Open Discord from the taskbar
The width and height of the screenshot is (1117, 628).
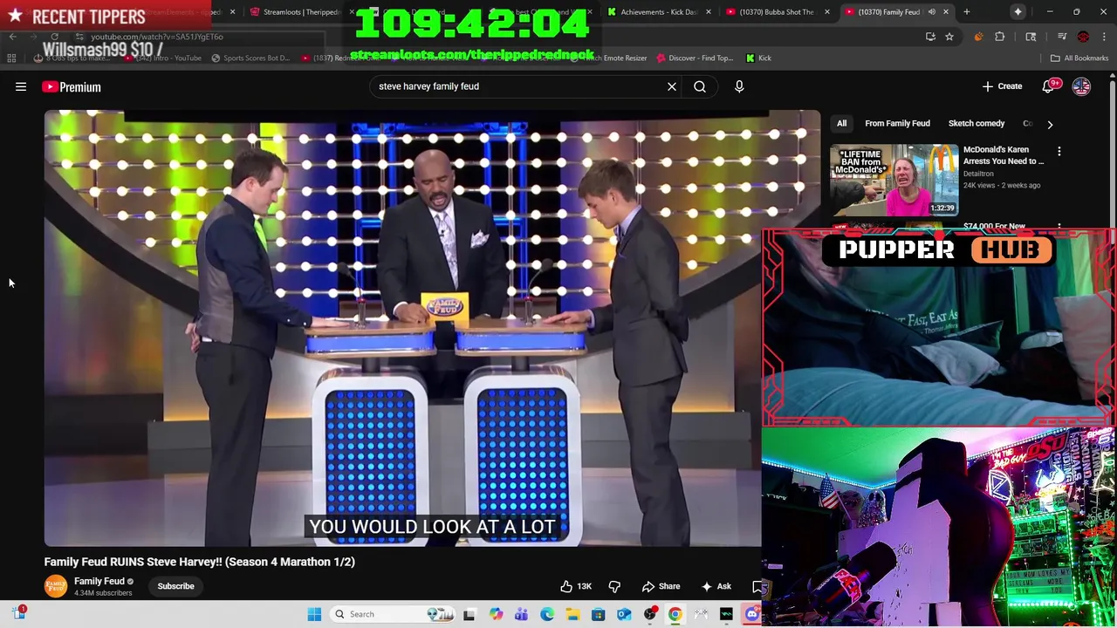pyautogui.click(x=751, y=614)
